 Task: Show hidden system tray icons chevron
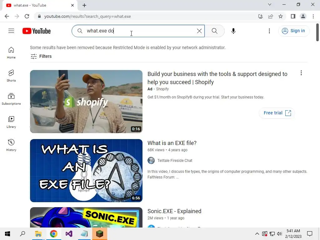pos(257,234)
